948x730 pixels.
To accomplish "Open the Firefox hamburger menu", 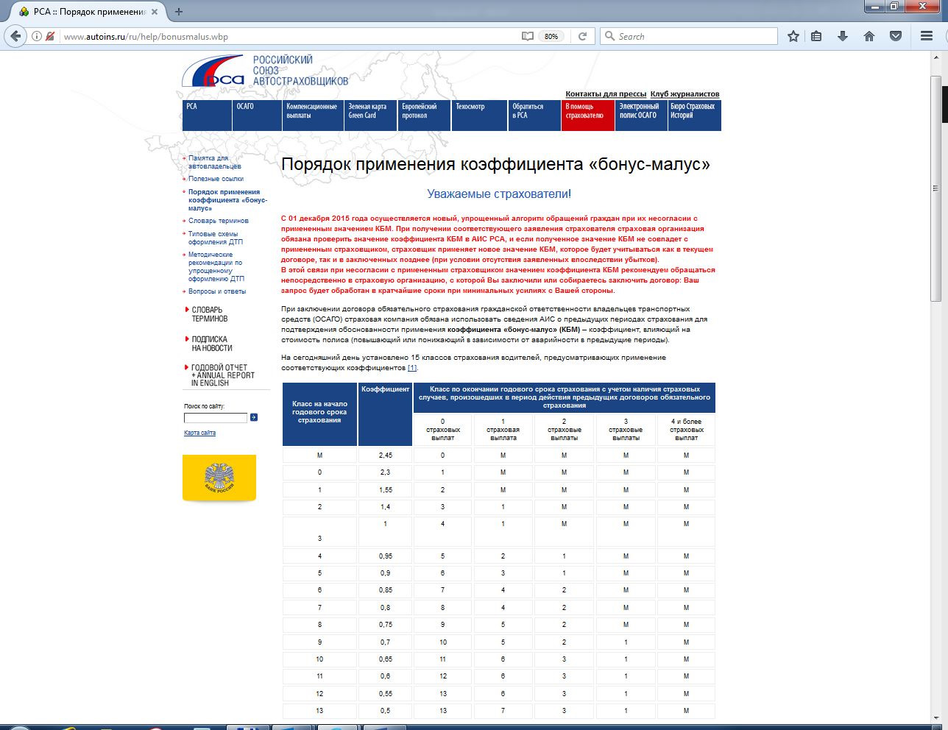I will pos(927,36).
